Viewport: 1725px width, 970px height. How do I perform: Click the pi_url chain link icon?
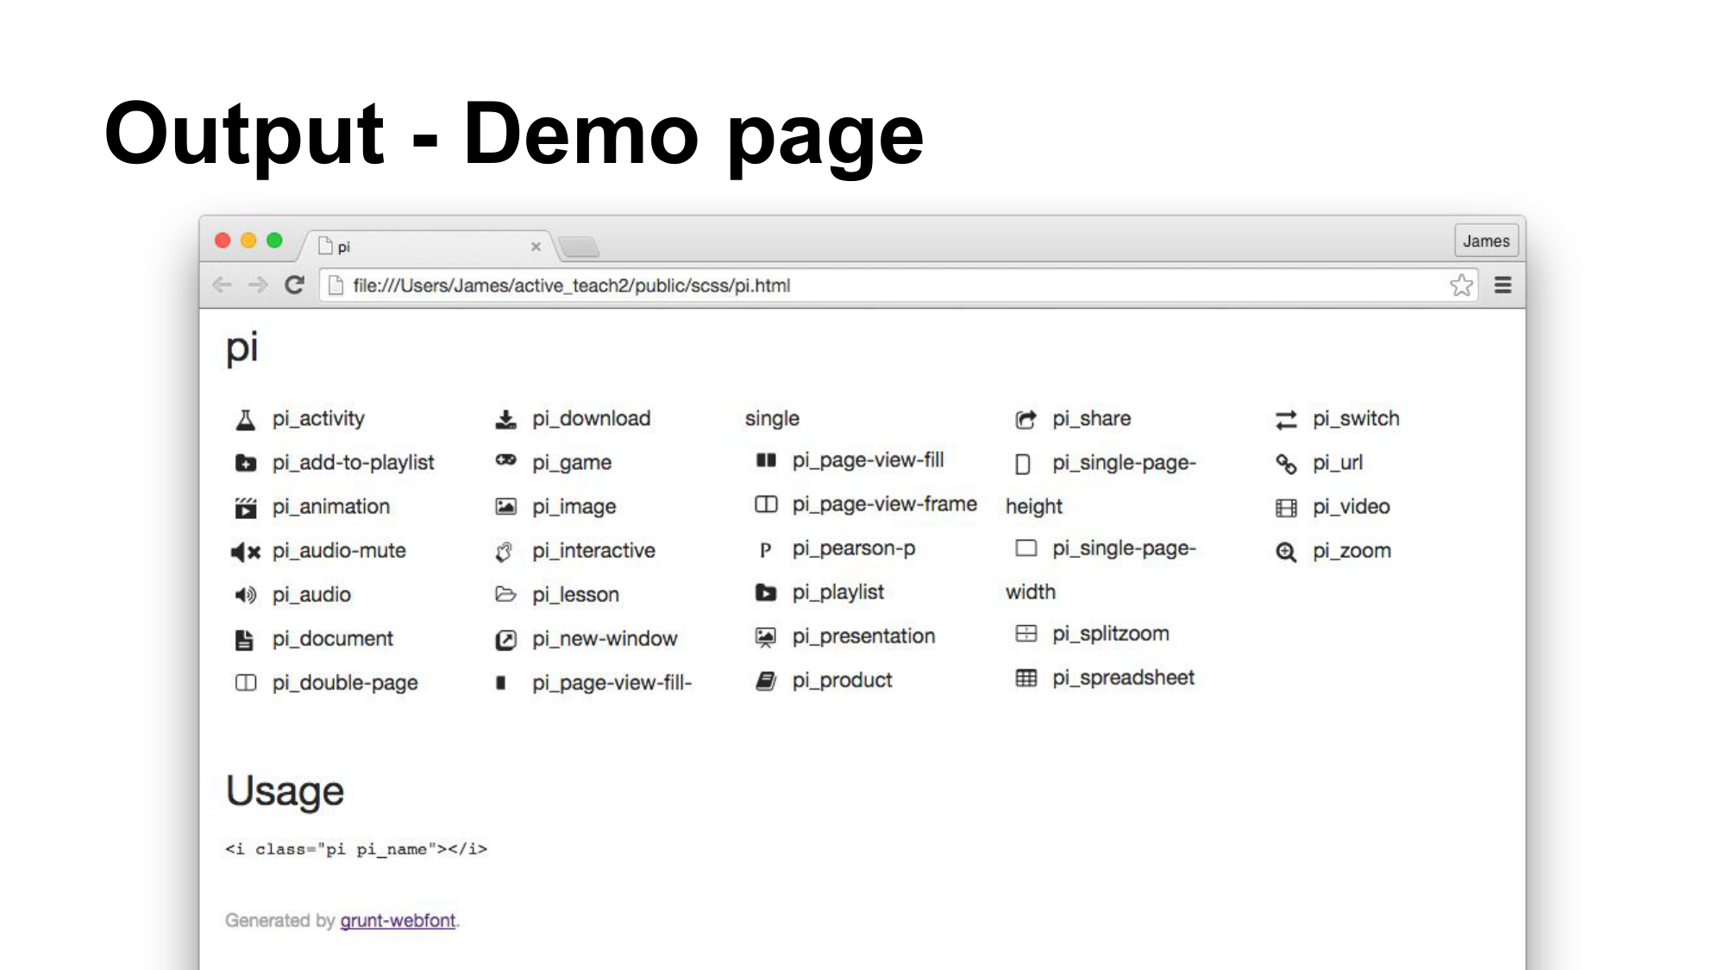click(1286, 464)
